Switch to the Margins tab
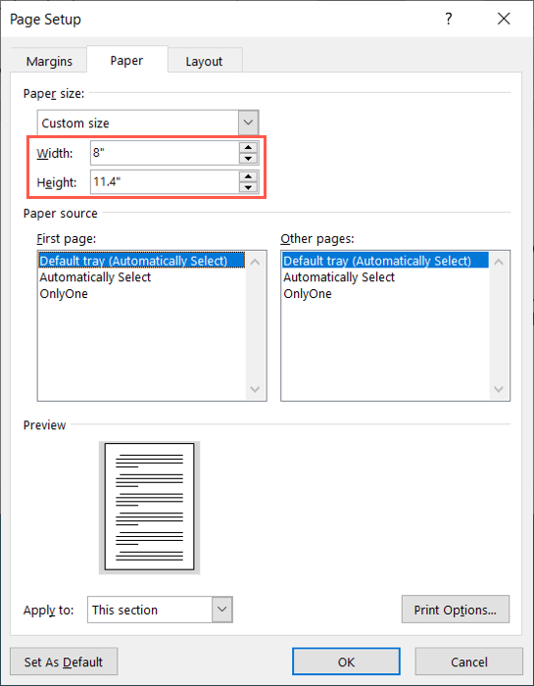 tap(49, 61)
